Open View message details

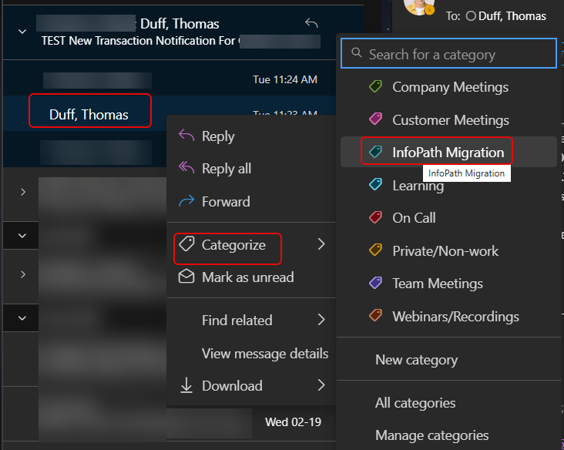coord(264,354)
